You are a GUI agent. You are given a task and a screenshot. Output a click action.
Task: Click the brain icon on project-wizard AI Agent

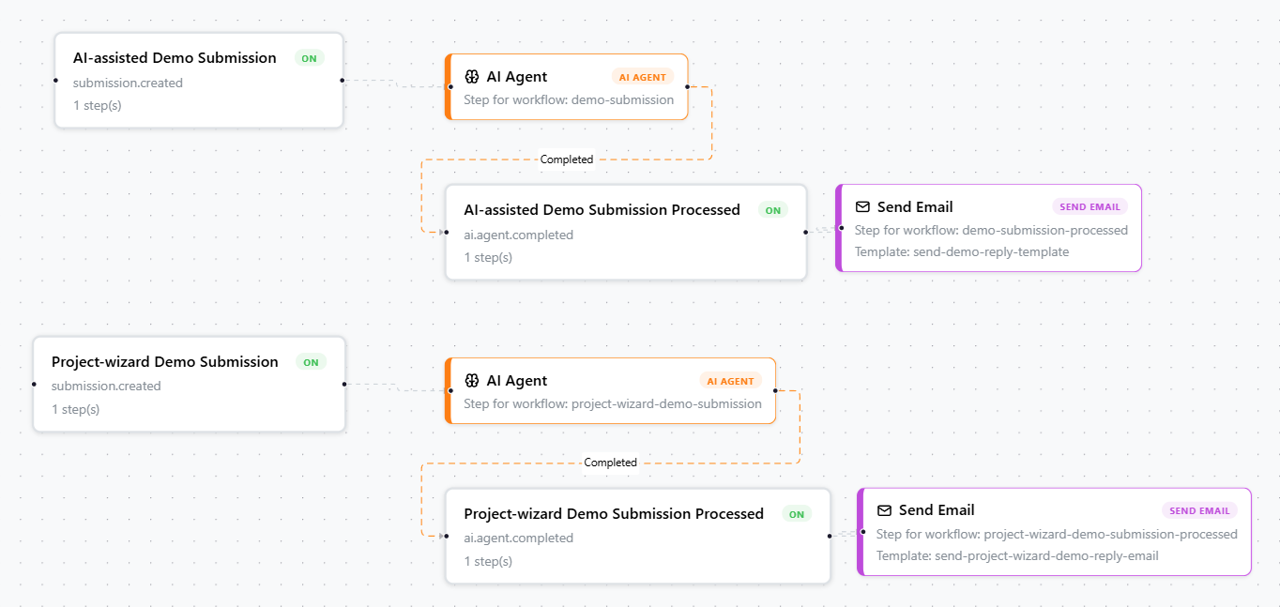tap(472, 381)
